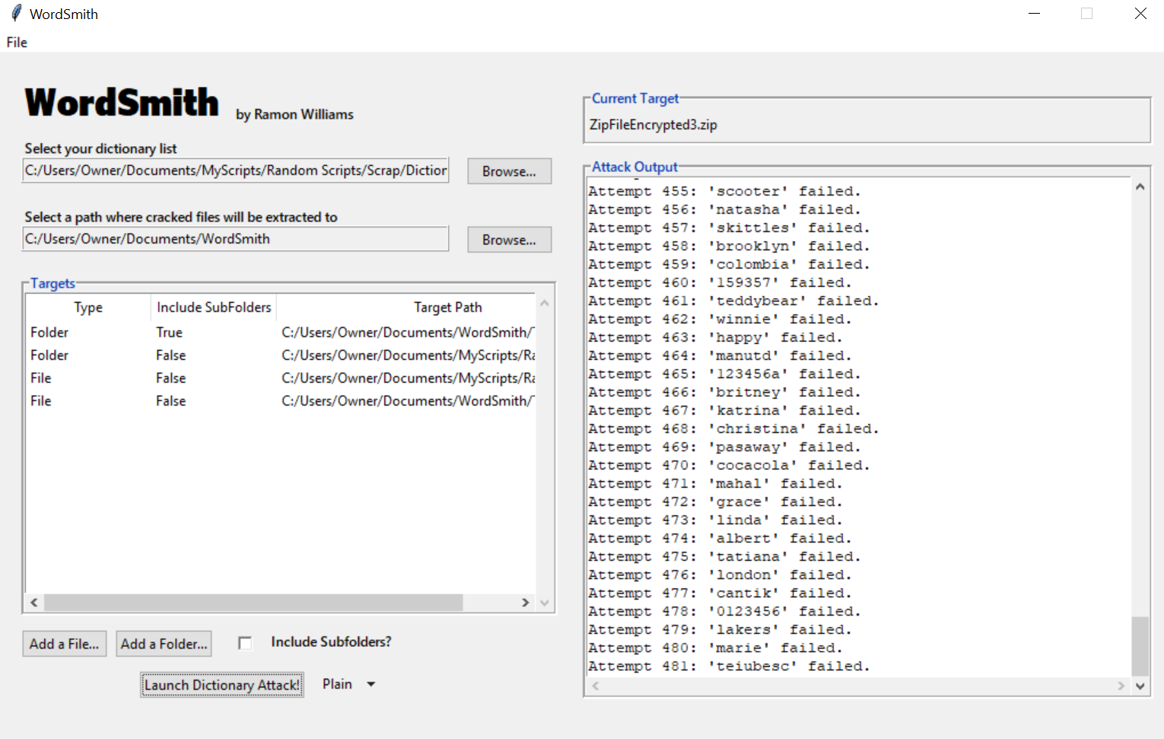
Task: Close the WordSmith window
Action: (x=1140, y=14)
